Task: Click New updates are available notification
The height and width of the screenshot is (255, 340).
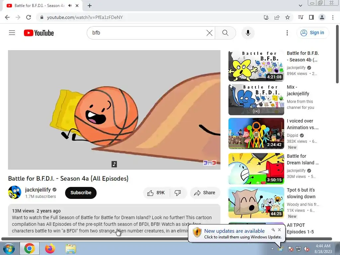Action: coord(234,231)
